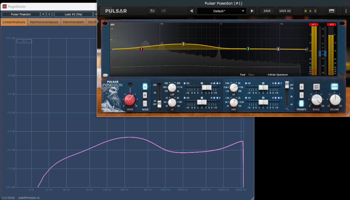Copy state A to B using the arrow
The image size is (350, 200).
(x=310, y=11)
